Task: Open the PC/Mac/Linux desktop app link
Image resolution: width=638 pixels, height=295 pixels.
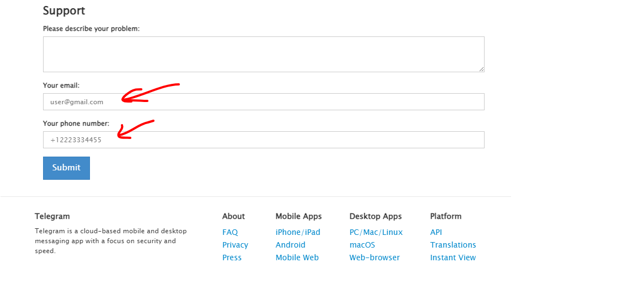Action: point(376,232)
